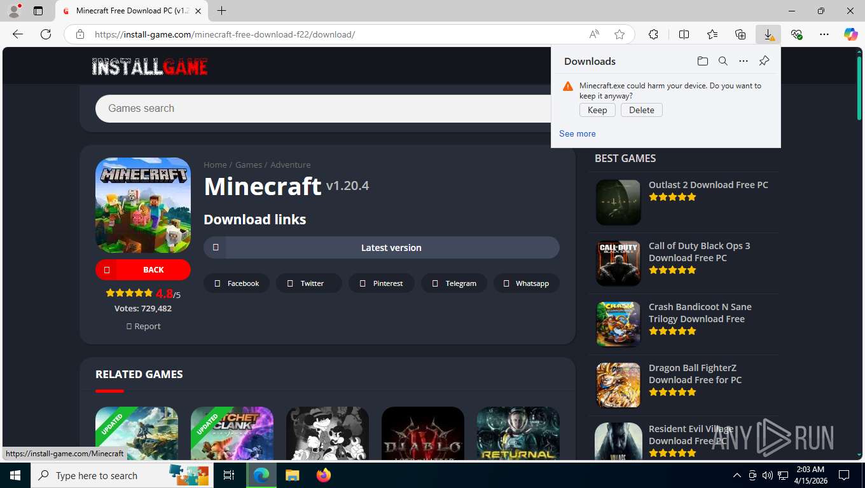Click See more in Downloads panel
The height and width of the screenshot is (488, 865).
tap(578, 133)
